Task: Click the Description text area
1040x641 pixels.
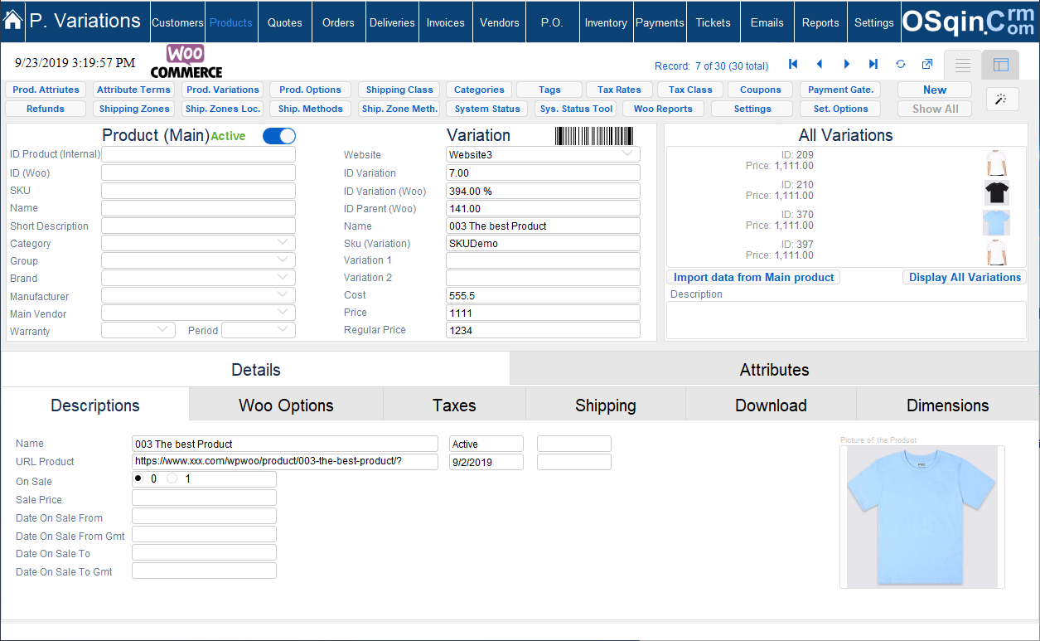Action: 846,320
